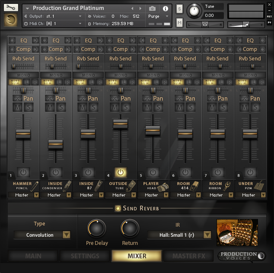The height and width of the screenshot is (273, 274).
Task: Toggle EQ power on channel 1
Action: 12,41
